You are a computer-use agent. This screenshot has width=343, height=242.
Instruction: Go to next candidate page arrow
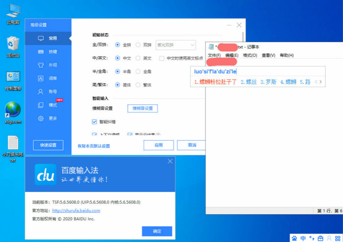tap(321, 82)
